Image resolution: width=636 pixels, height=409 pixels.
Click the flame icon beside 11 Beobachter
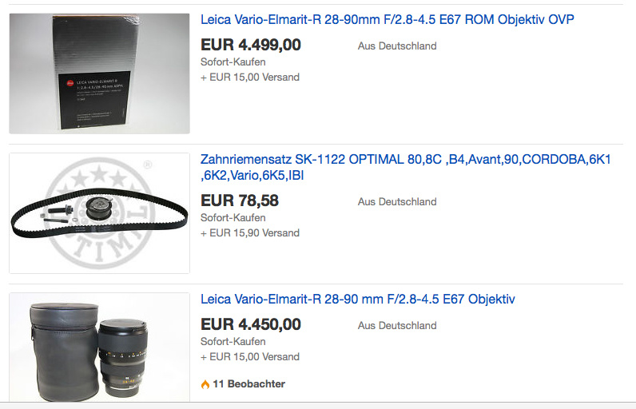click(205, 384)
